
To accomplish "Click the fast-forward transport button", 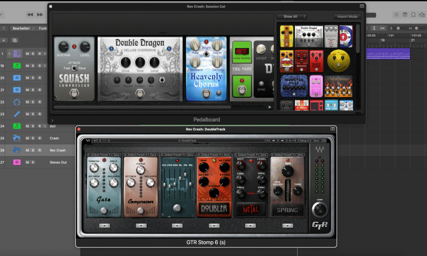I will (x=40, y=15).
